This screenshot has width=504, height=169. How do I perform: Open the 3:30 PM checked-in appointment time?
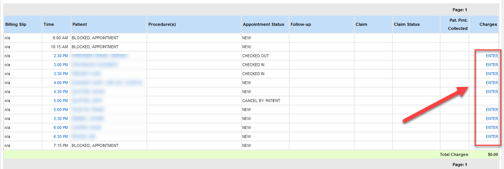point(60,74)
